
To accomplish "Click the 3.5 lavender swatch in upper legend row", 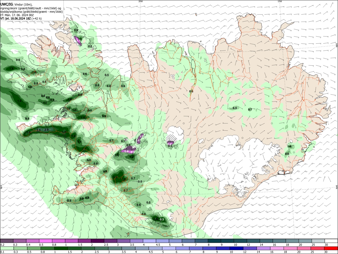I will pyautogui.click(x=136, y=241).
